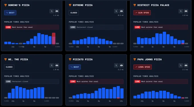Click the pizza slice icon beside Extreme Pizza

(70, 5)
